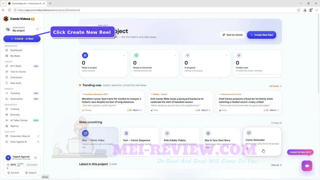Screen dimensions: 320x180
Task: Open Trending in the Growth section
Action: pyautogui.click(x=15, y=93)
